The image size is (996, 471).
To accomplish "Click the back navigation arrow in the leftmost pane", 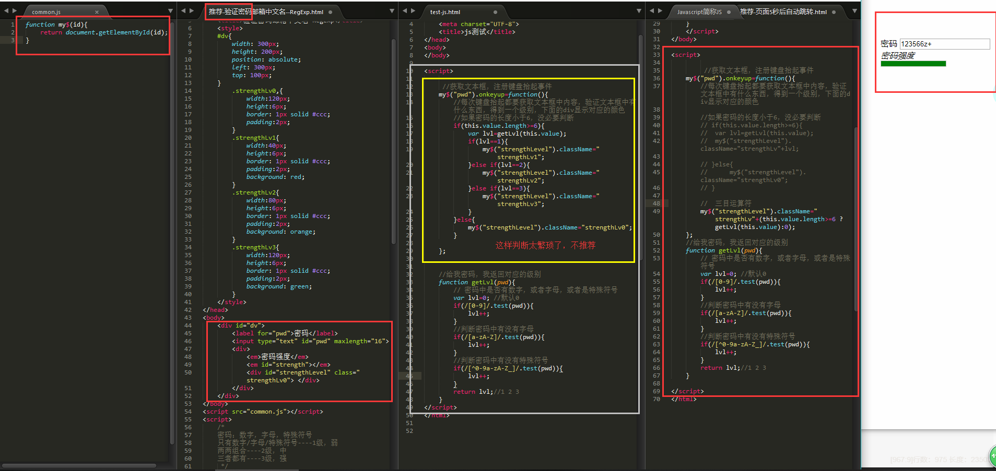I will point(6,10).
